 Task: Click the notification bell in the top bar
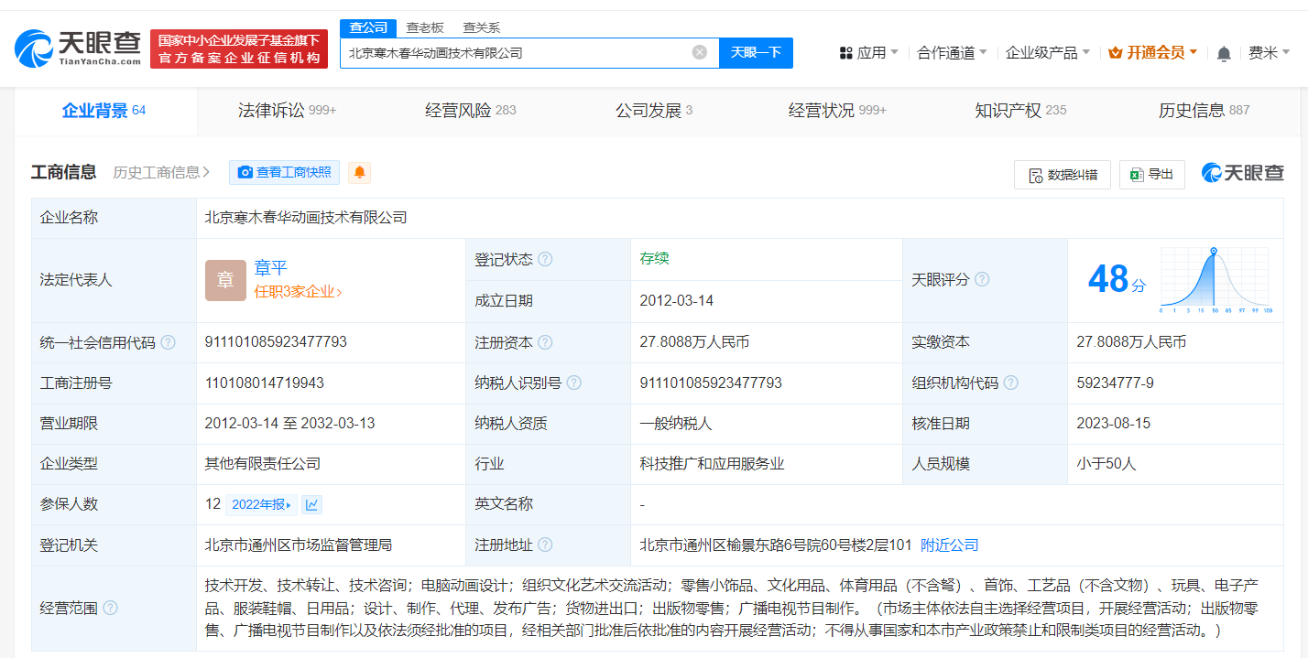(1223, 52)
